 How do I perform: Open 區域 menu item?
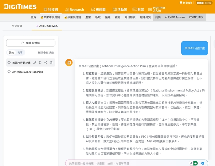[98, 17]
